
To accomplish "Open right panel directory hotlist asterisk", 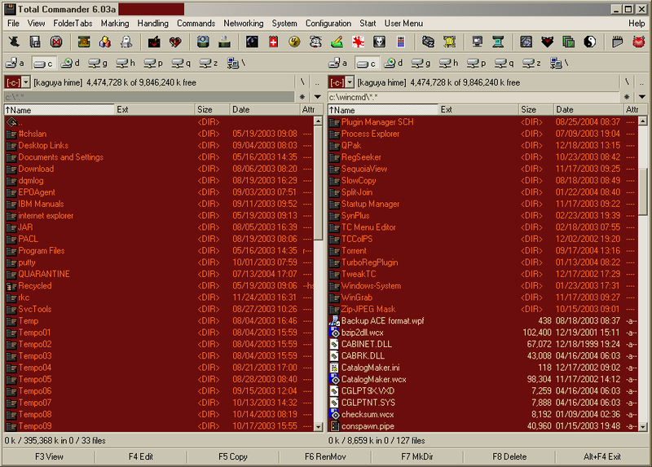I will click(626, 97).
